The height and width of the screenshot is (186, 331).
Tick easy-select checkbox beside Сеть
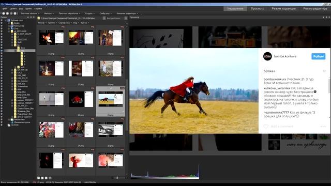2,28
